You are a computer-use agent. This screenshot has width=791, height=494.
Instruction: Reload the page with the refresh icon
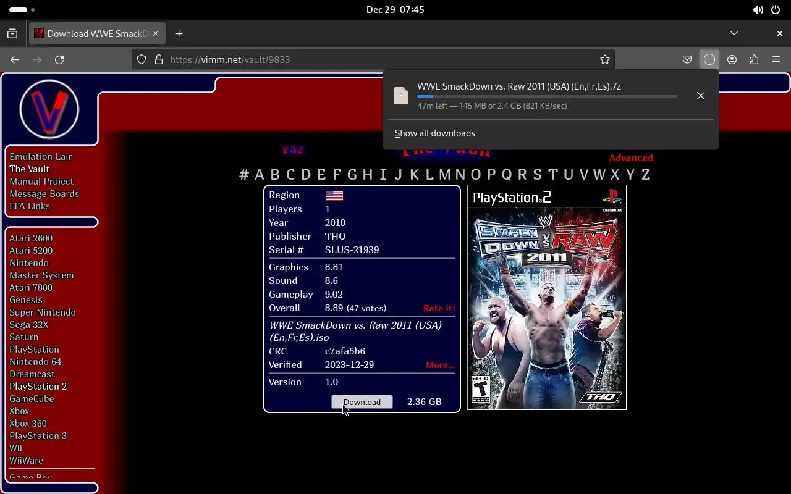tap(59, 59)
